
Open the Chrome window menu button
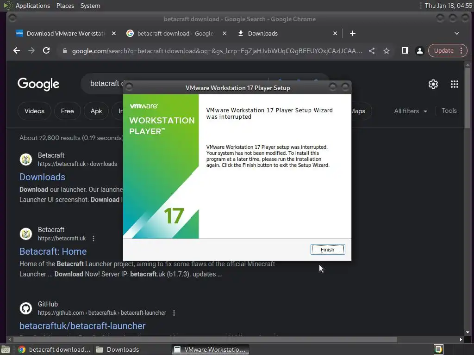point(12,18)
